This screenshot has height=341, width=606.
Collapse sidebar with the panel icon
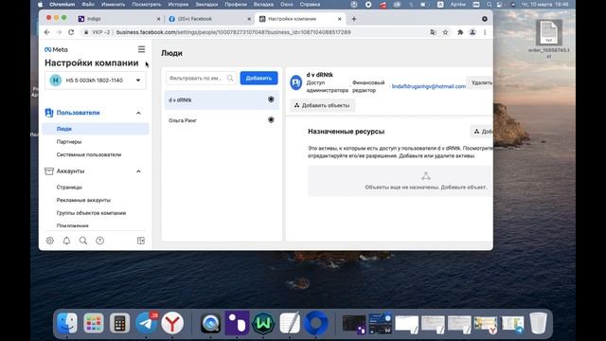[x=141, y=241]
